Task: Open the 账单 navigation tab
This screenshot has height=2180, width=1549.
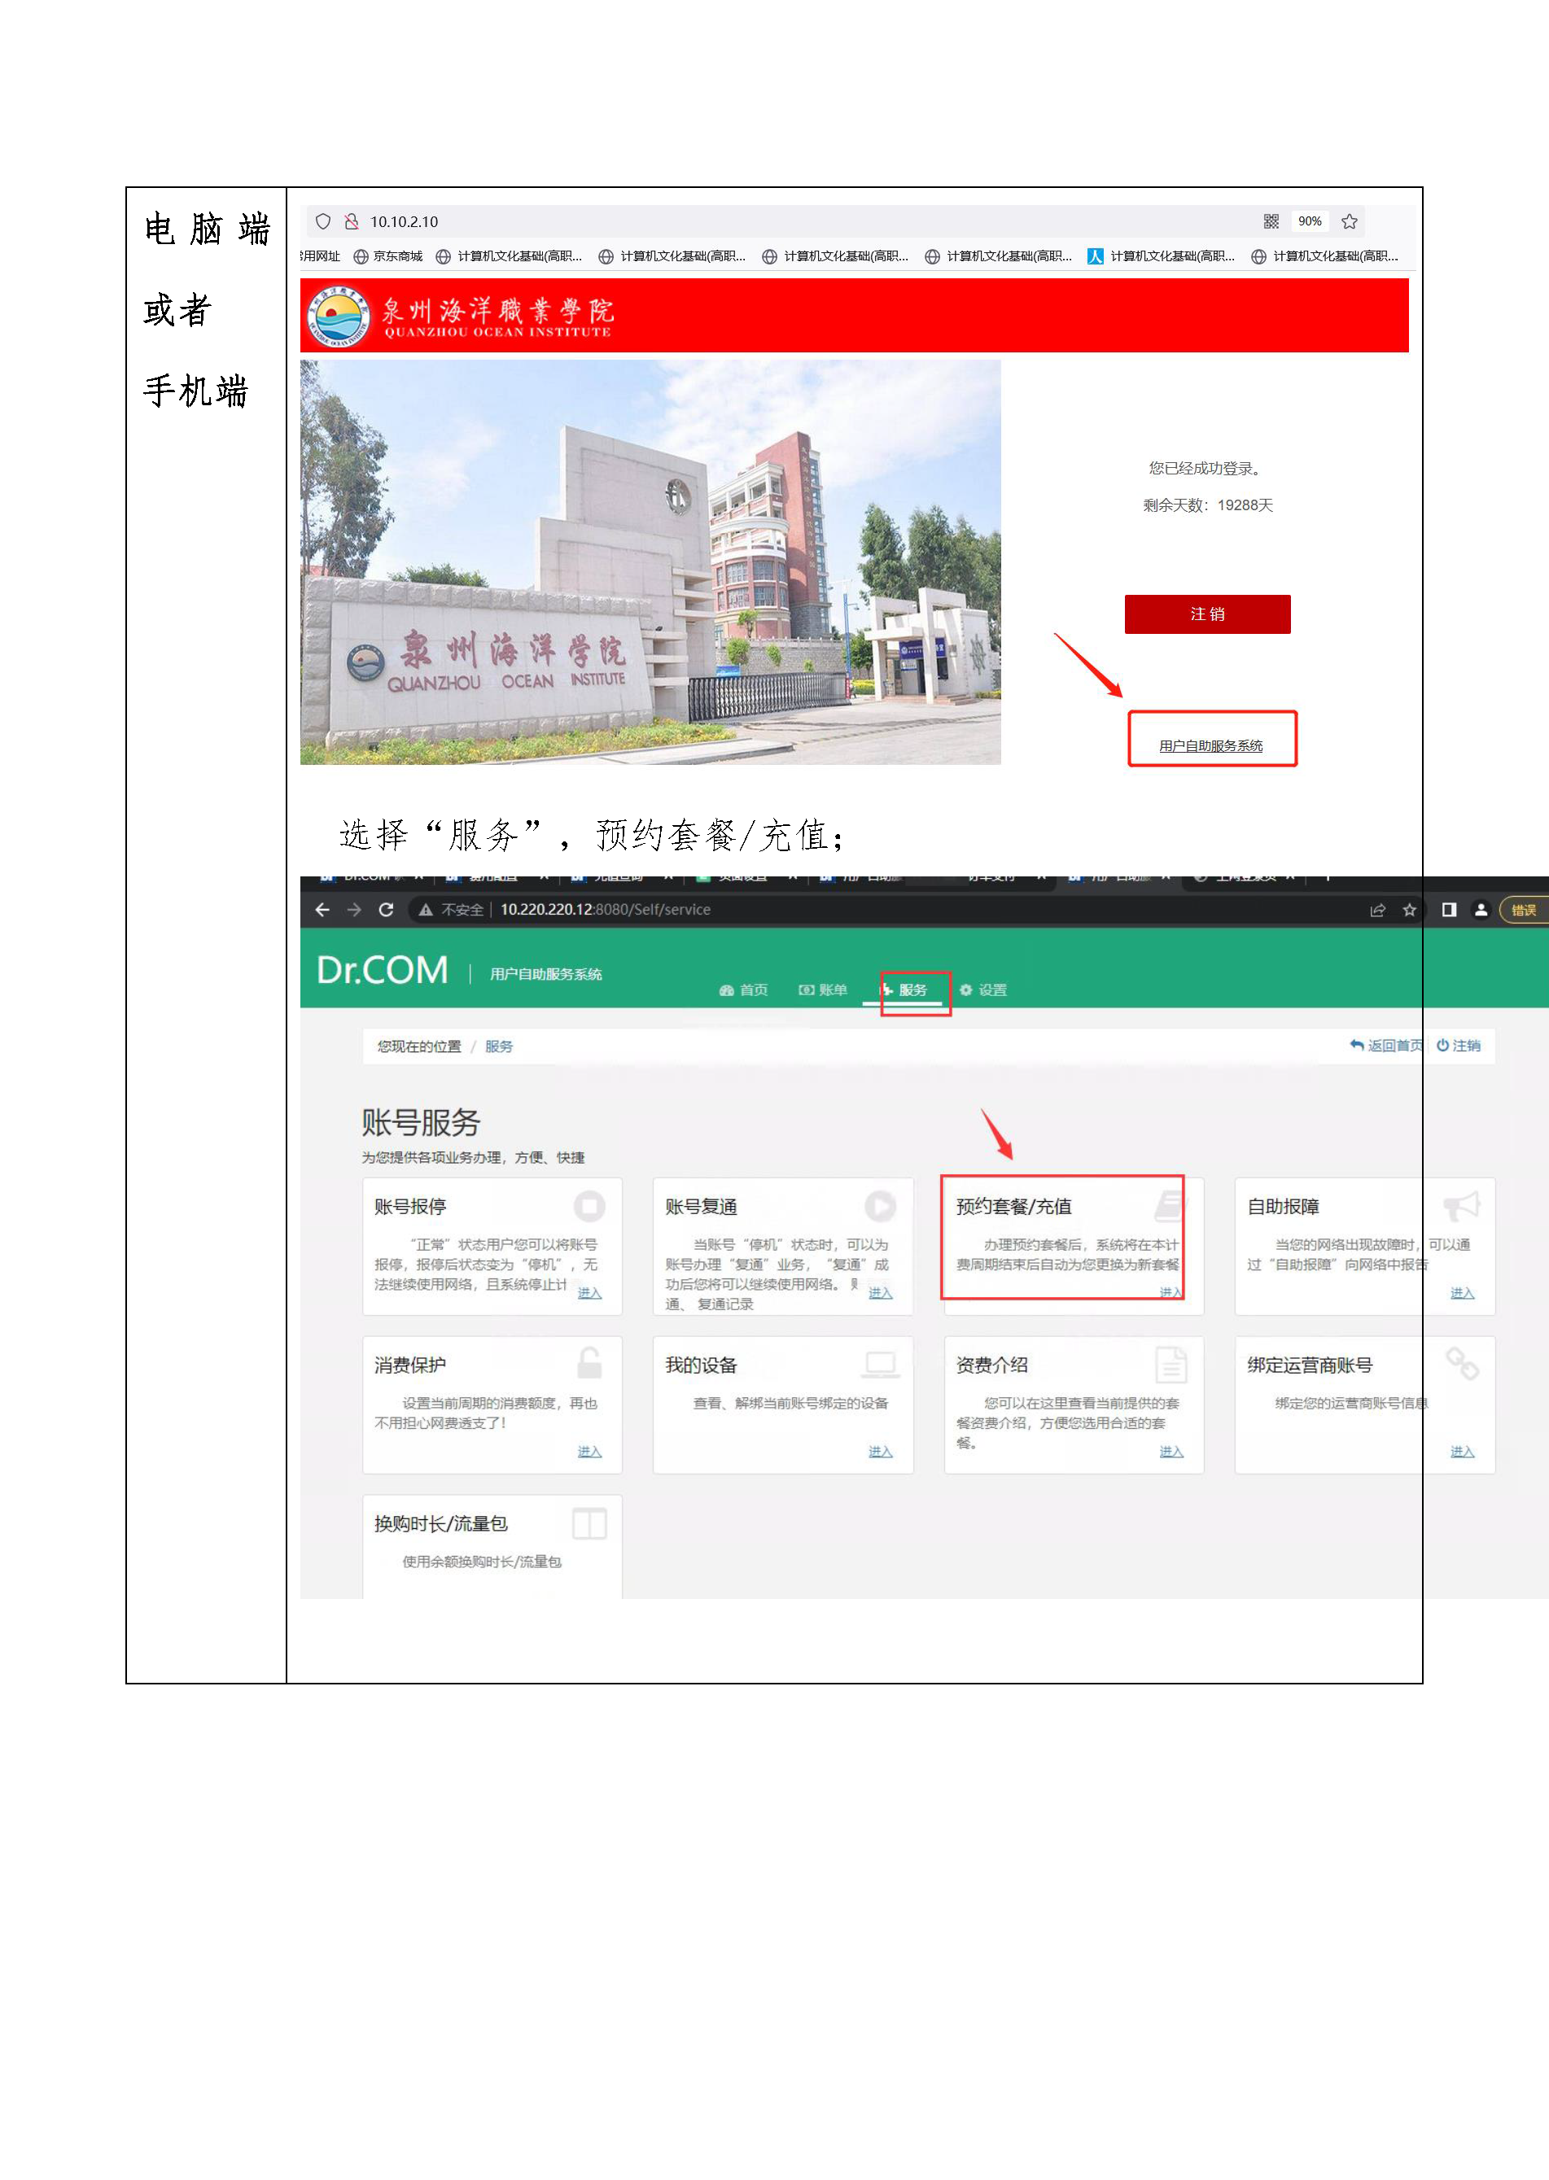Action: (823, 990)
